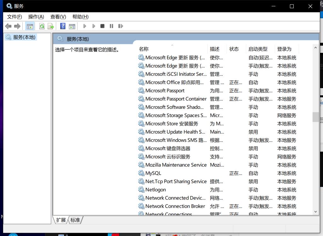This screenshot has height=236, width=323.
Task: Click 网络服务 login of Microsoft 云标识服务
Action: (286, 157)
